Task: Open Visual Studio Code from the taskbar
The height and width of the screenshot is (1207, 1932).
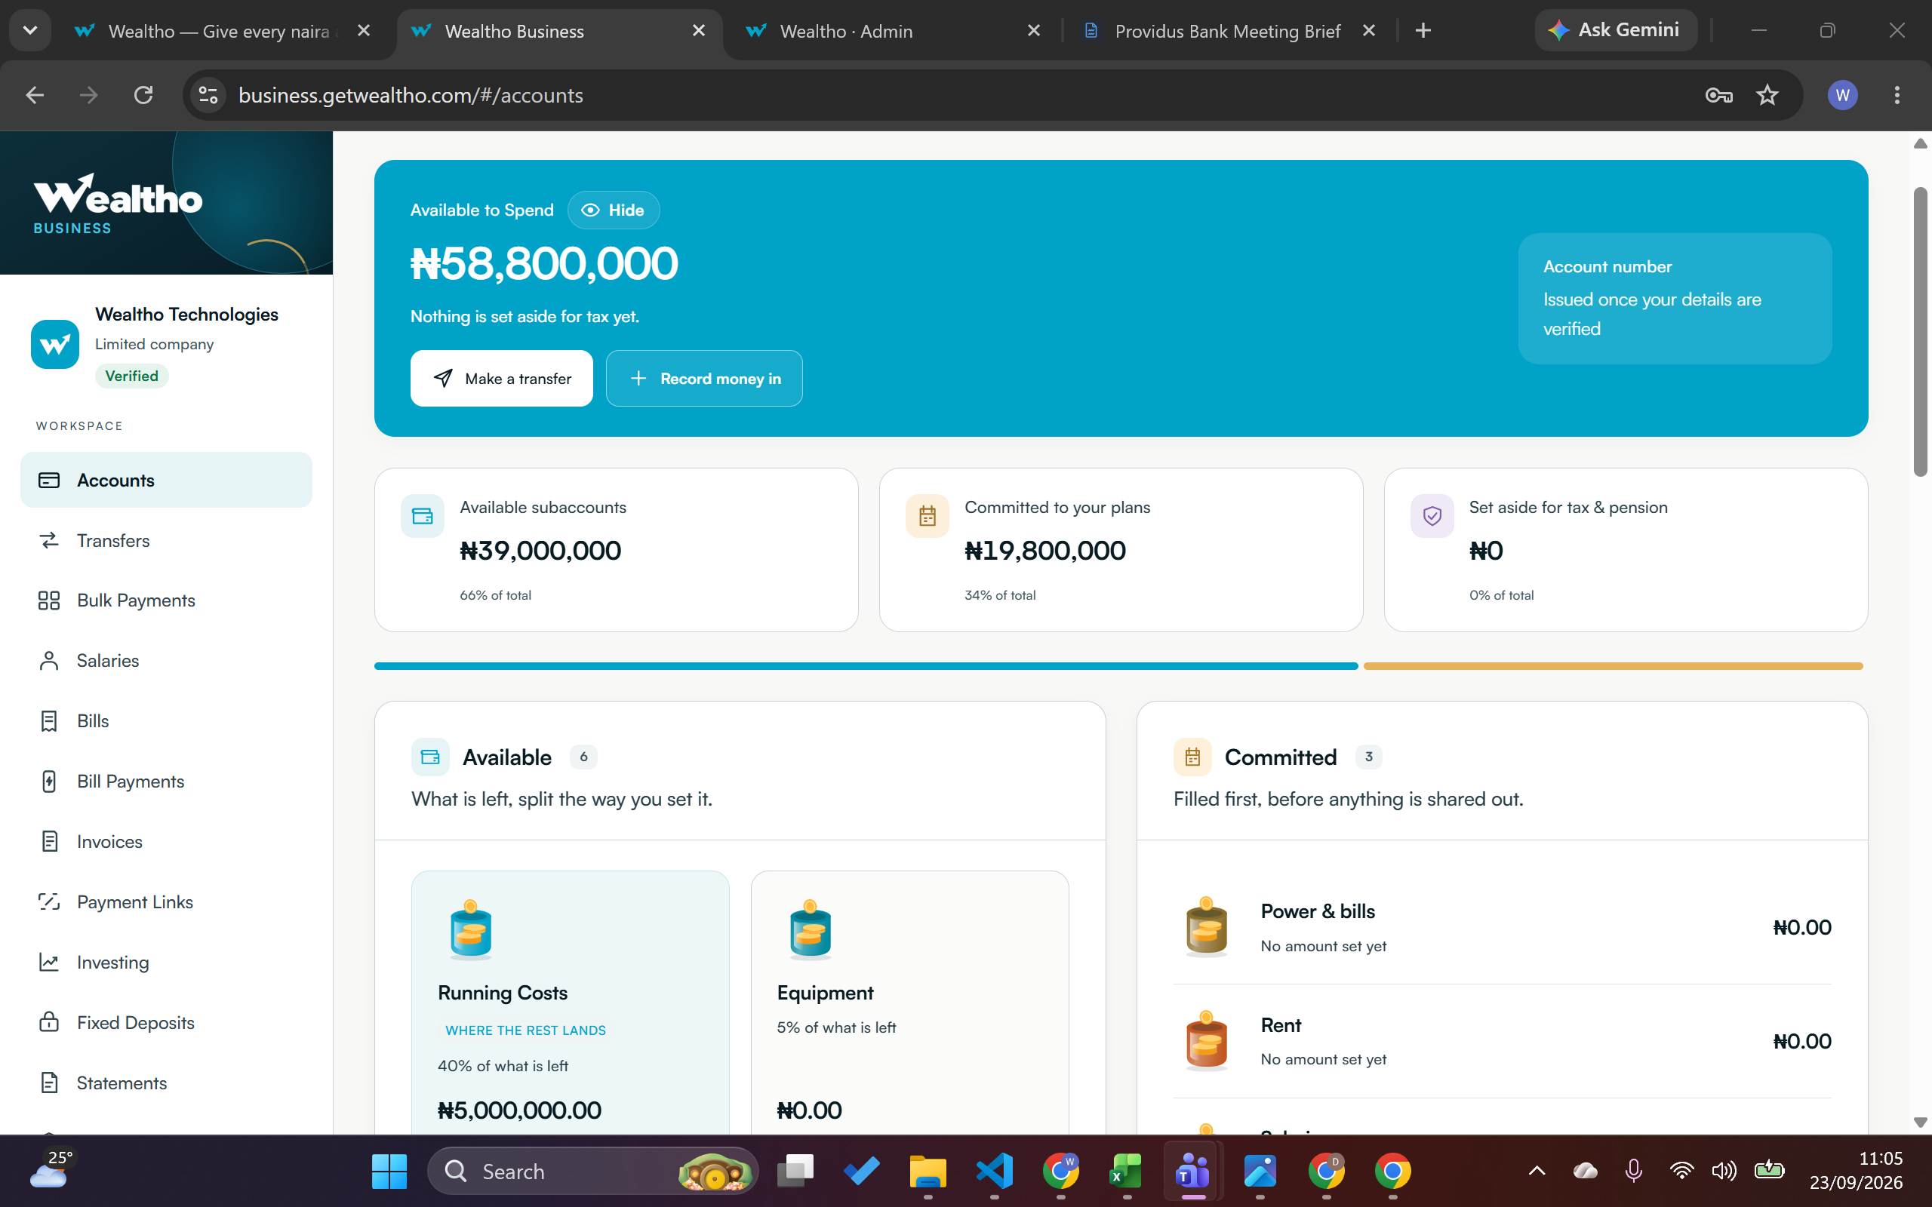Action: tap(994, 1171)
